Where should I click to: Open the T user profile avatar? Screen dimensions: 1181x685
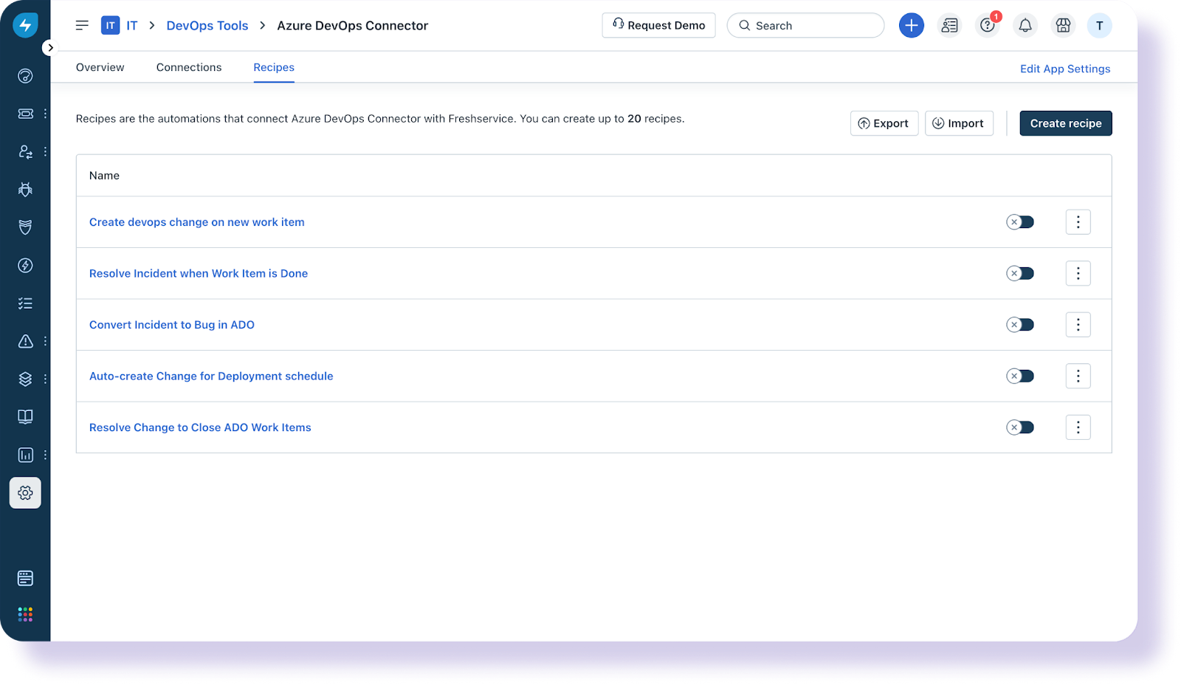click(x=1099, y=25)
